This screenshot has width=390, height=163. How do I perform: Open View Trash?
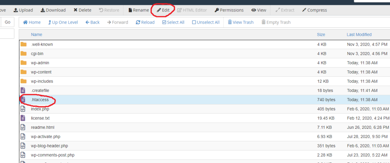(241, 22)
